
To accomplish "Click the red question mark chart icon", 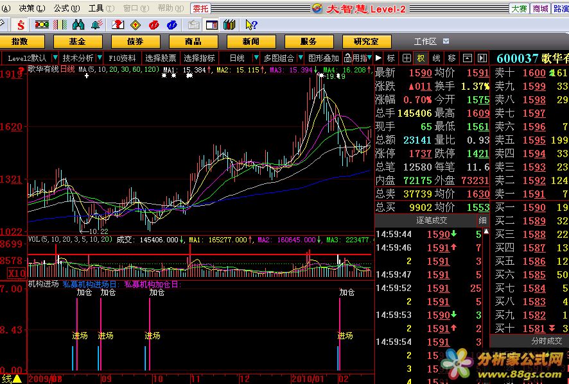I will click(x=118, y=24).
